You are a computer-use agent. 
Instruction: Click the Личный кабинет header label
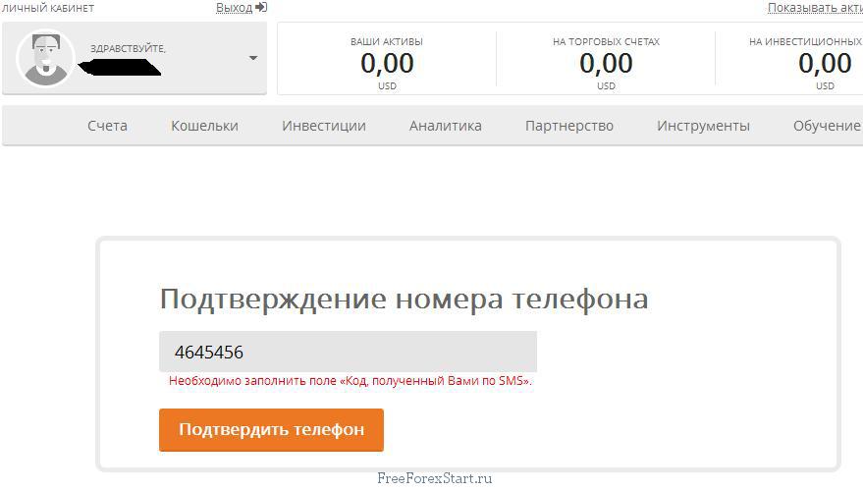pos(48,8)
